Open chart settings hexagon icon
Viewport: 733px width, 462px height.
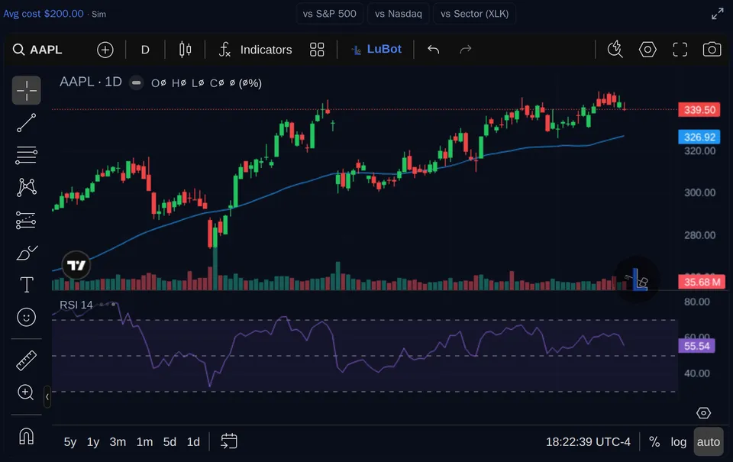647,50
